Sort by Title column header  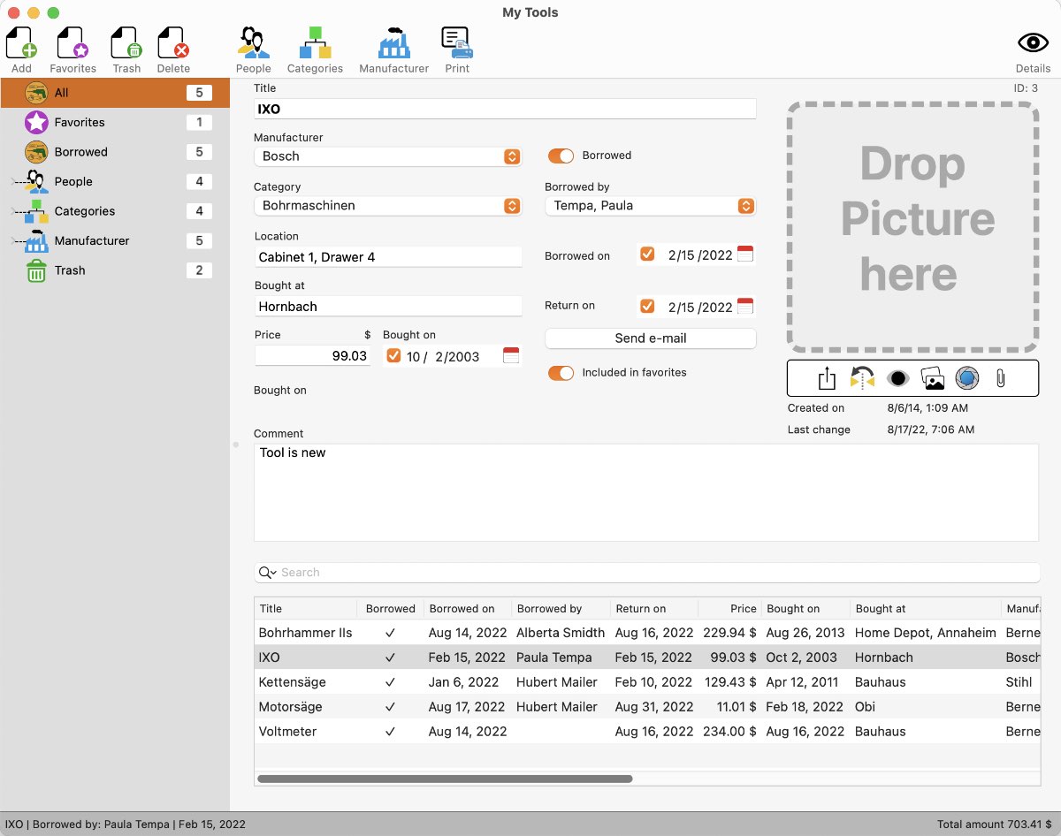[306, 609]
